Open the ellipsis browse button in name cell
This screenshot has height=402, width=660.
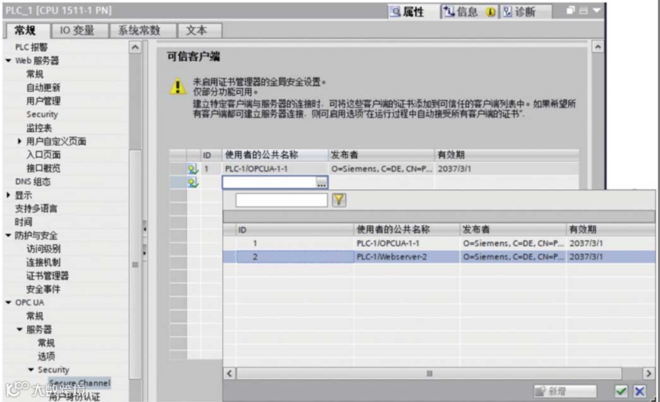321,183
